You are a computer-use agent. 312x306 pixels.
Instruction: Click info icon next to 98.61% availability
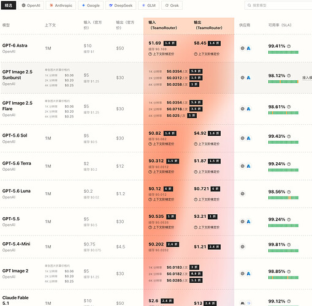coord(289,107)
